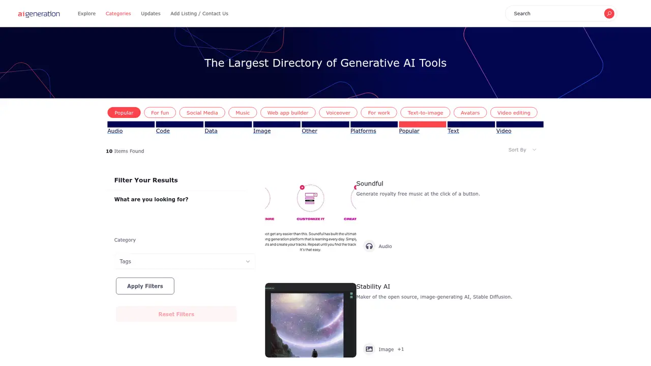Expand the Tags dropdown
Screen dimensions: 651x366
(x=185, y=261)
